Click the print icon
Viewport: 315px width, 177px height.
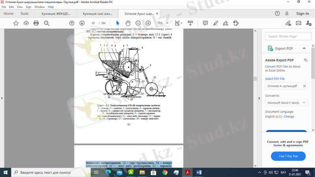[36, 23]
